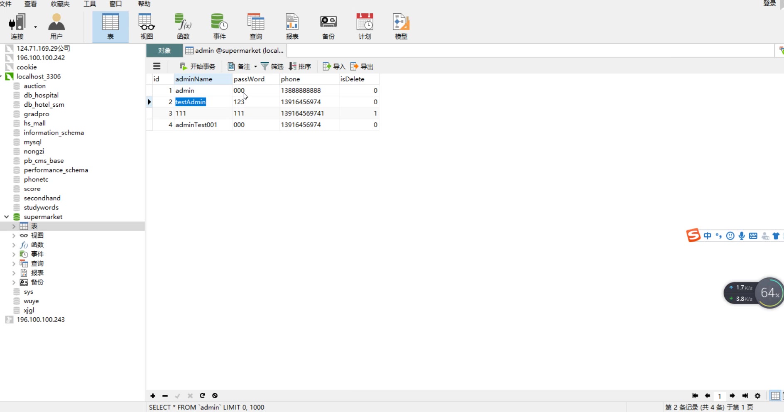The image size is (784, 412).
Task: Click the page number field
Action: point(720,396)
